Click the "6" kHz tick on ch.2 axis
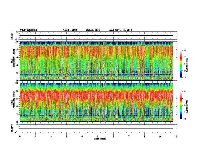Screen dimensions: 198x153 click(17, 99)
